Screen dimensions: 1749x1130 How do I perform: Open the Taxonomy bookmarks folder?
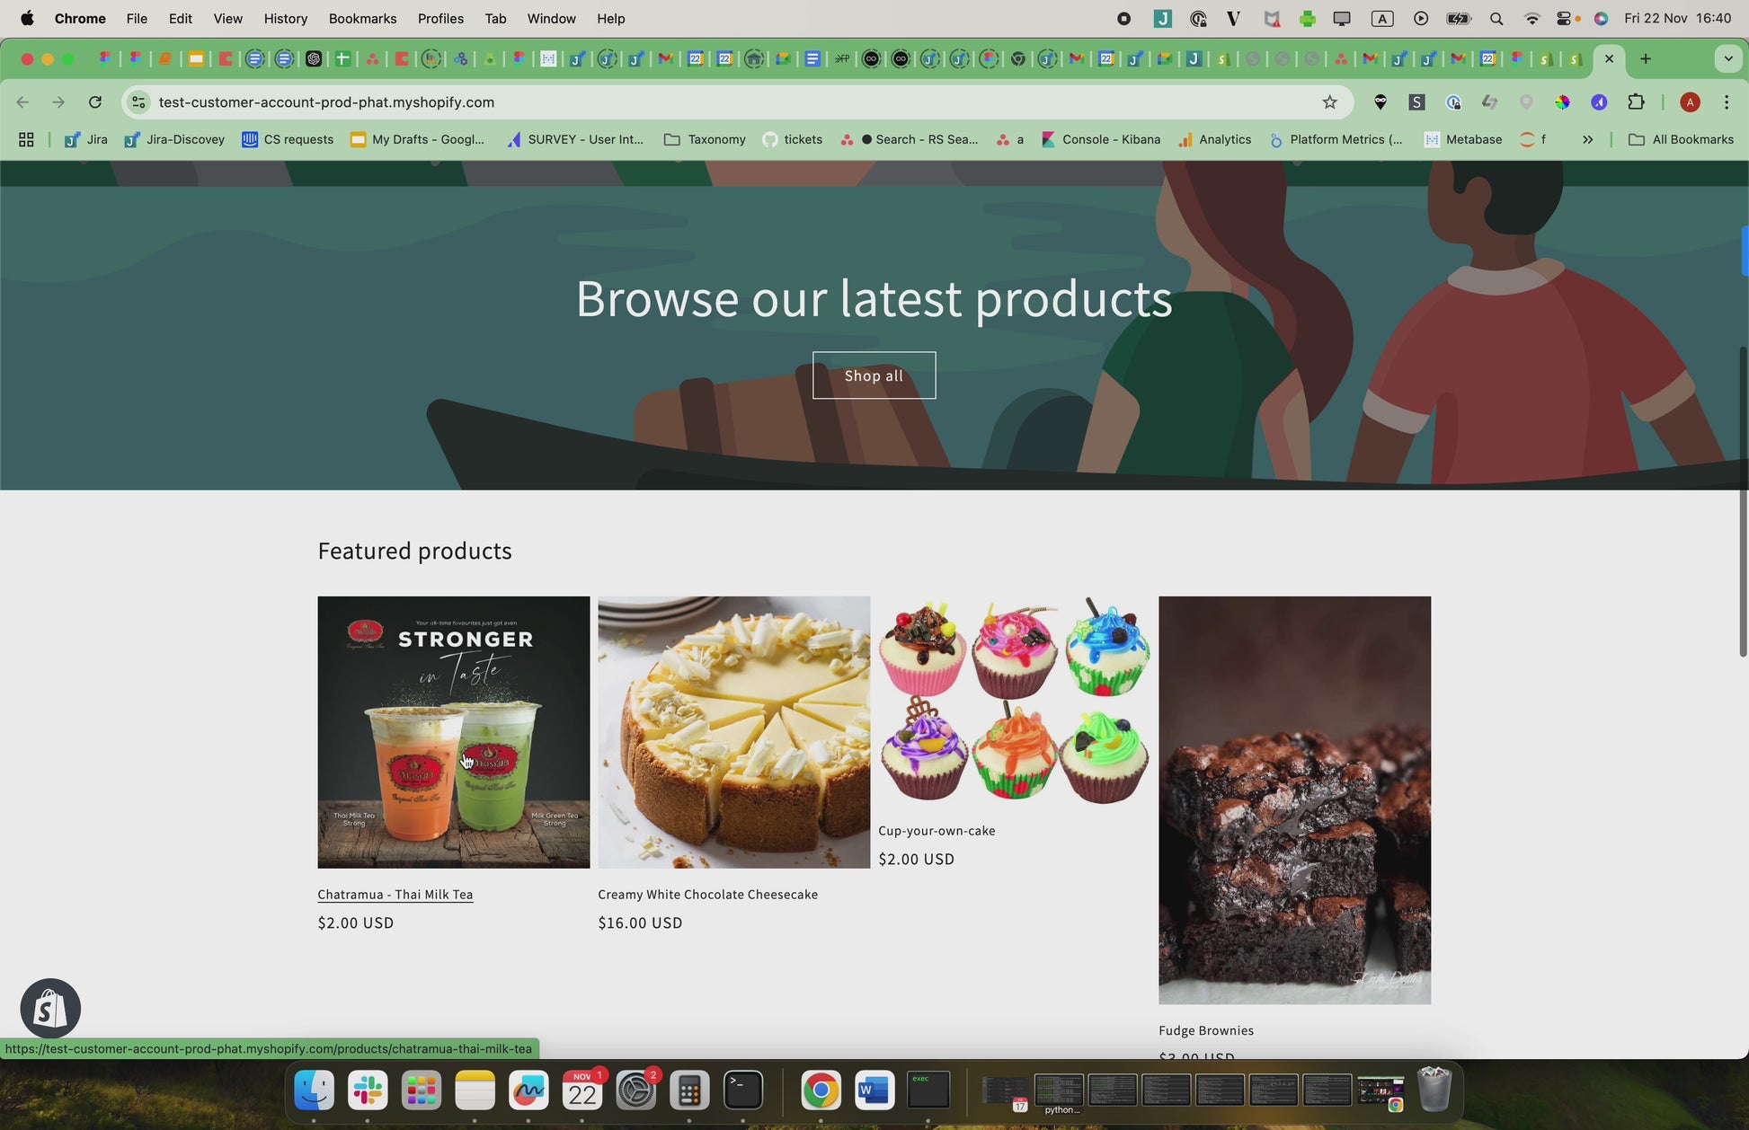pos(705,139)
